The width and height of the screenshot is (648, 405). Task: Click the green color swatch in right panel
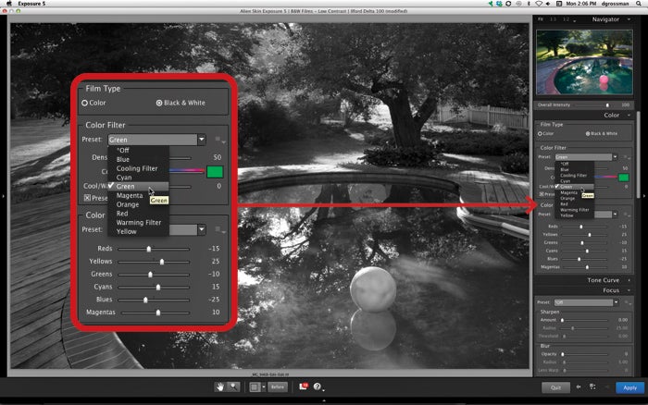point(624,178)
